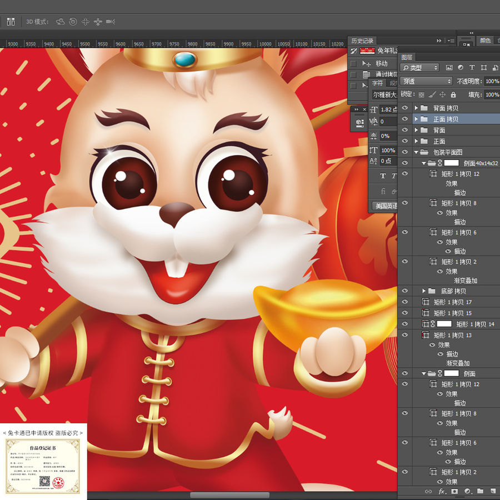Create a new layer icon
The height and width of the screenshot is (500, 500).
493,492
